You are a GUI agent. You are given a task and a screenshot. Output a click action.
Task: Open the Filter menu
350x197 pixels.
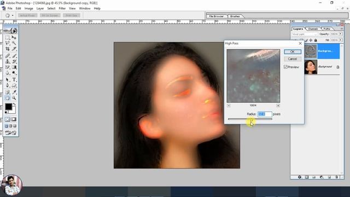point(62,8)
